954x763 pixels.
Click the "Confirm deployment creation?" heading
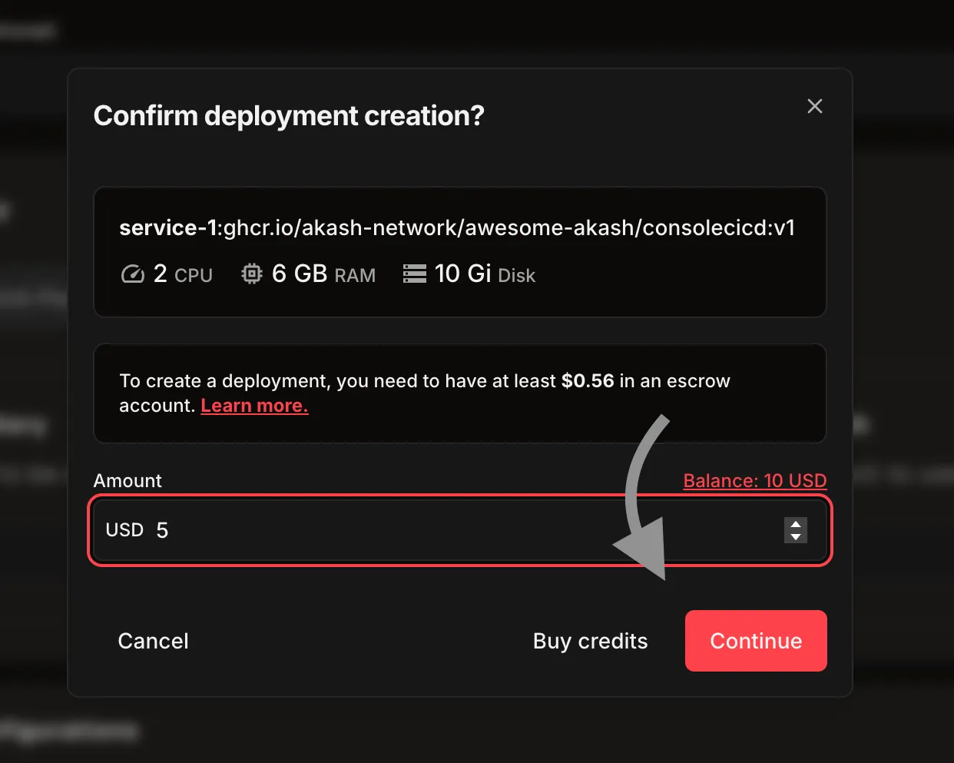pos(289,116)
